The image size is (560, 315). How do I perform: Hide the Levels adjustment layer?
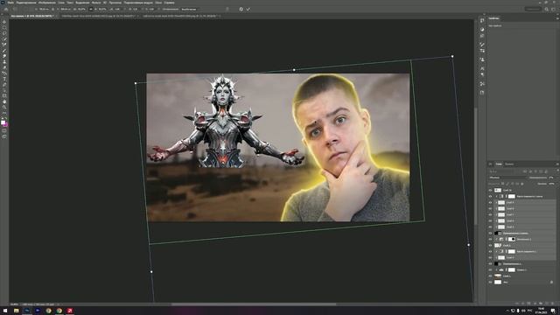tap(490, 270)
